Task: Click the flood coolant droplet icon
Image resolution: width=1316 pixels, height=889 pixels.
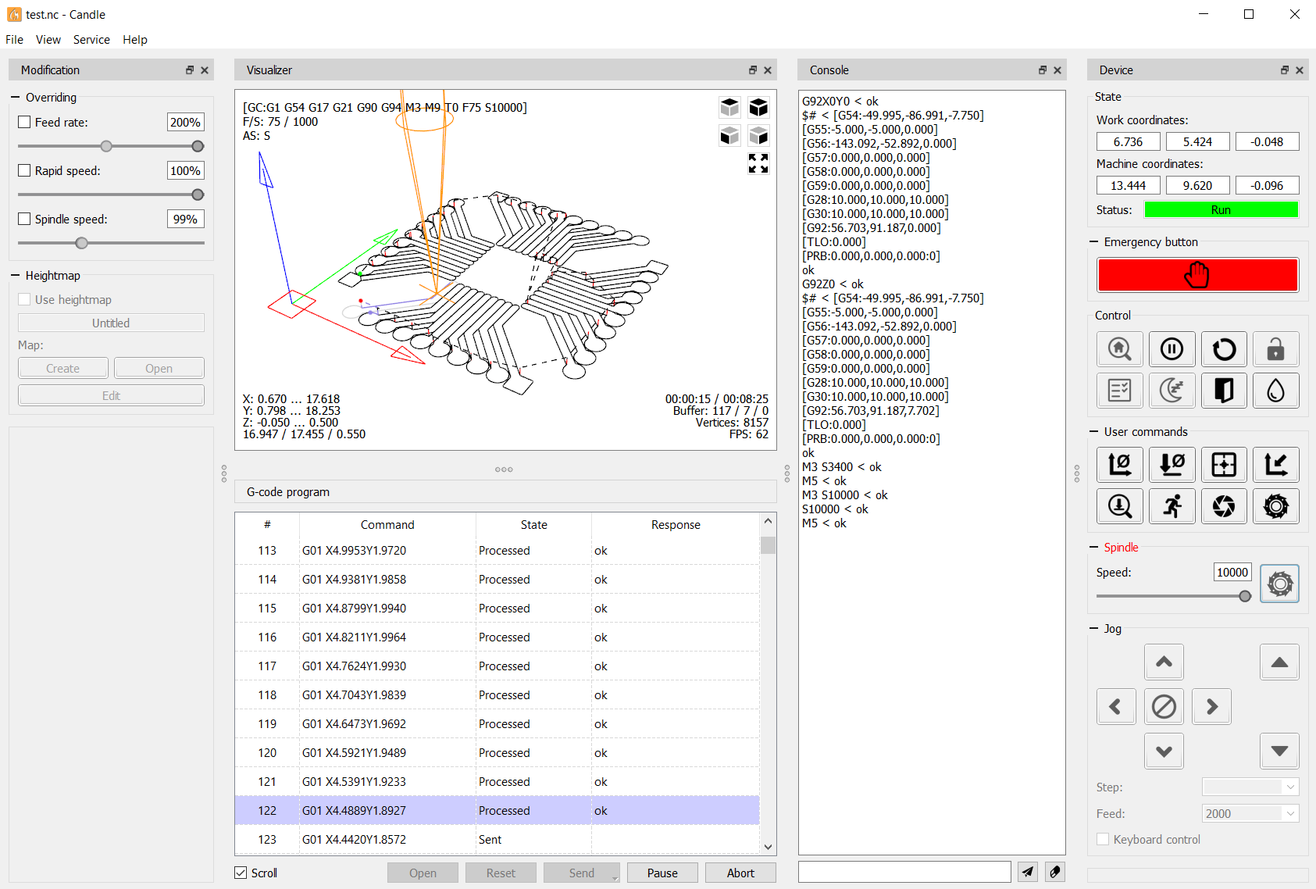Action: pyautogui.click(x=1275, y=391)
